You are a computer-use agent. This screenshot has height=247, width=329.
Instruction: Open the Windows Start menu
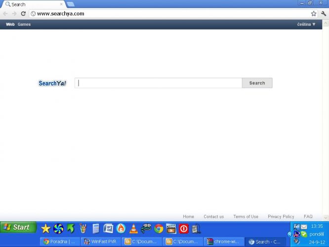pyautogui.click(x=18, y=227)
